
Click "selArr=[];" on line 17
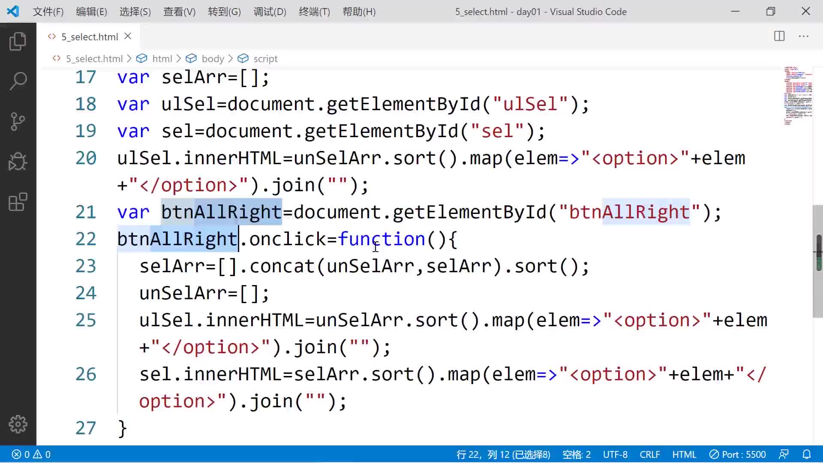[215, 78]
